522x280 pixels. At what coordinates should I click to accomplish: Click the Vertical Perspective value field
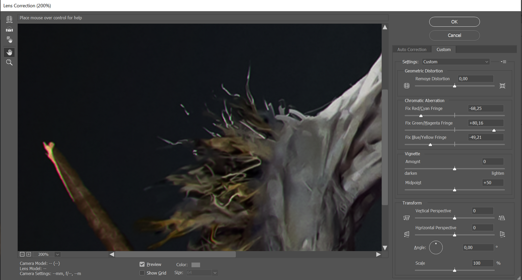pos(483,211)
